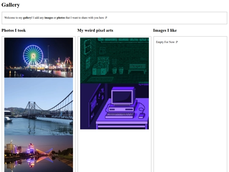The image size is (229, 172).
Task: Click the bench in the green pixel art
Action: coord(137,69)
